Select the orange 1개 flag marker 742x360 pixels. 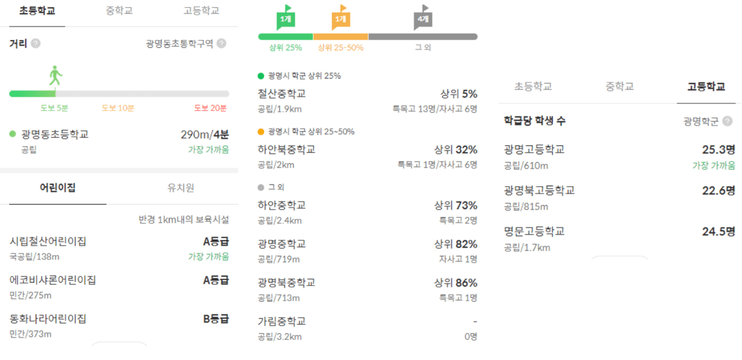340,18
